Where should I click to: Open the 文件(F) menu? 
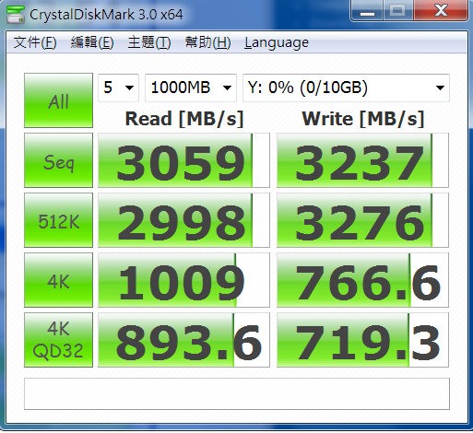tap(35, 42)
